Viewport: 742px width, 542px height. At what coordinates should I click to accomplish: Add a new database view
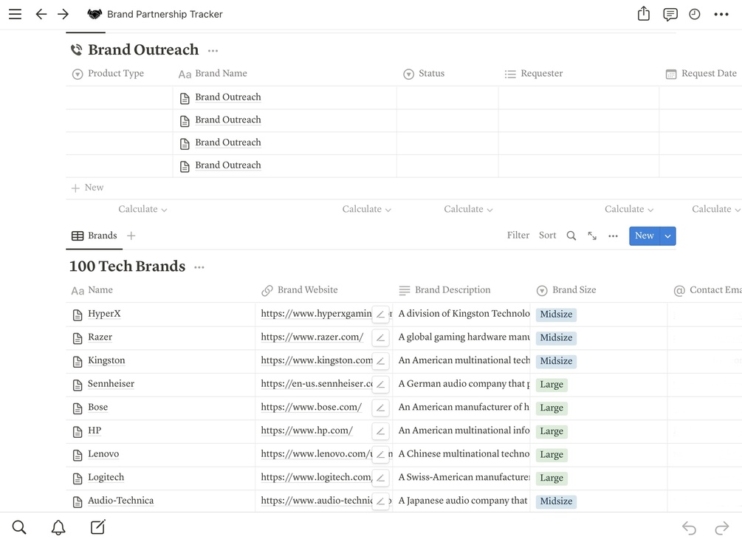[x=131, y=236]
